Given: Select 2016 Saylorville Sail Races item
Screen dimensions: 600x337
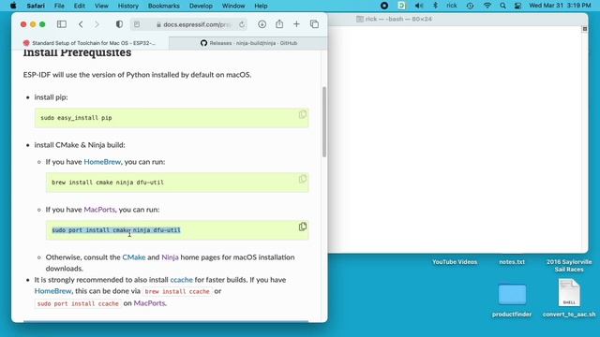Looking at the screenshot, I should pos(569,266).
